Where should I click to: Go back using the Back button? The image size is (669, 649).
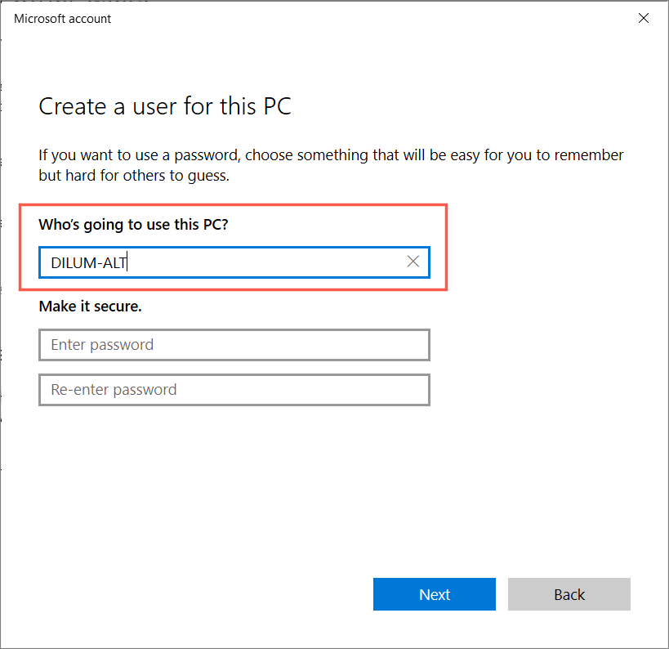569,594
